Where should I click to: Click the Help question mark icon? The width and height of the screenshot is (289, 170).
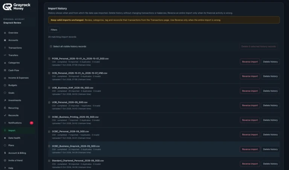(x=5, y=168)
